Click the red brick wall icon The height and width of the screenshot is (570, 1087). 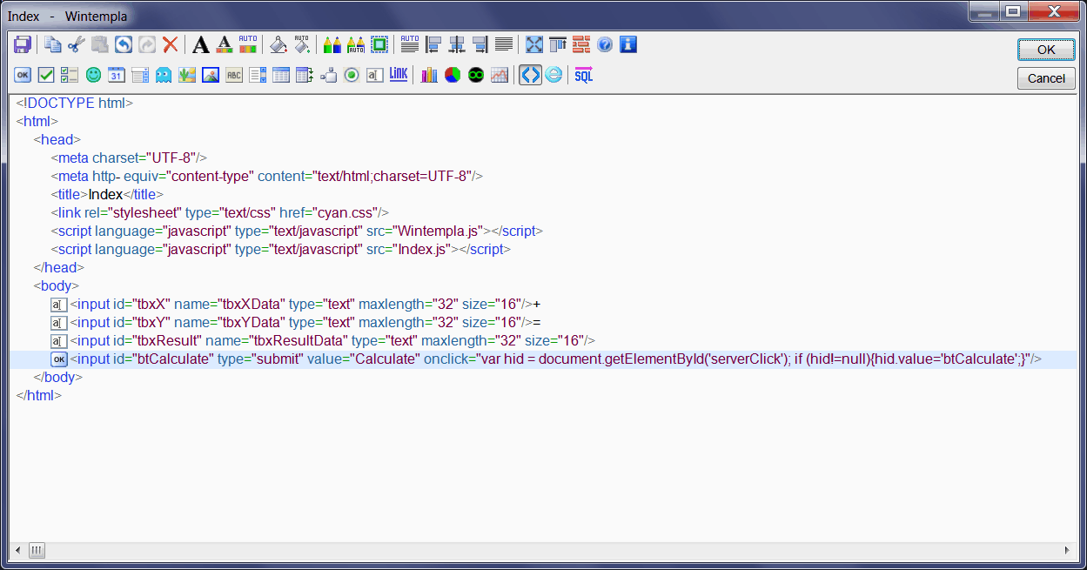tap(581, 44)
